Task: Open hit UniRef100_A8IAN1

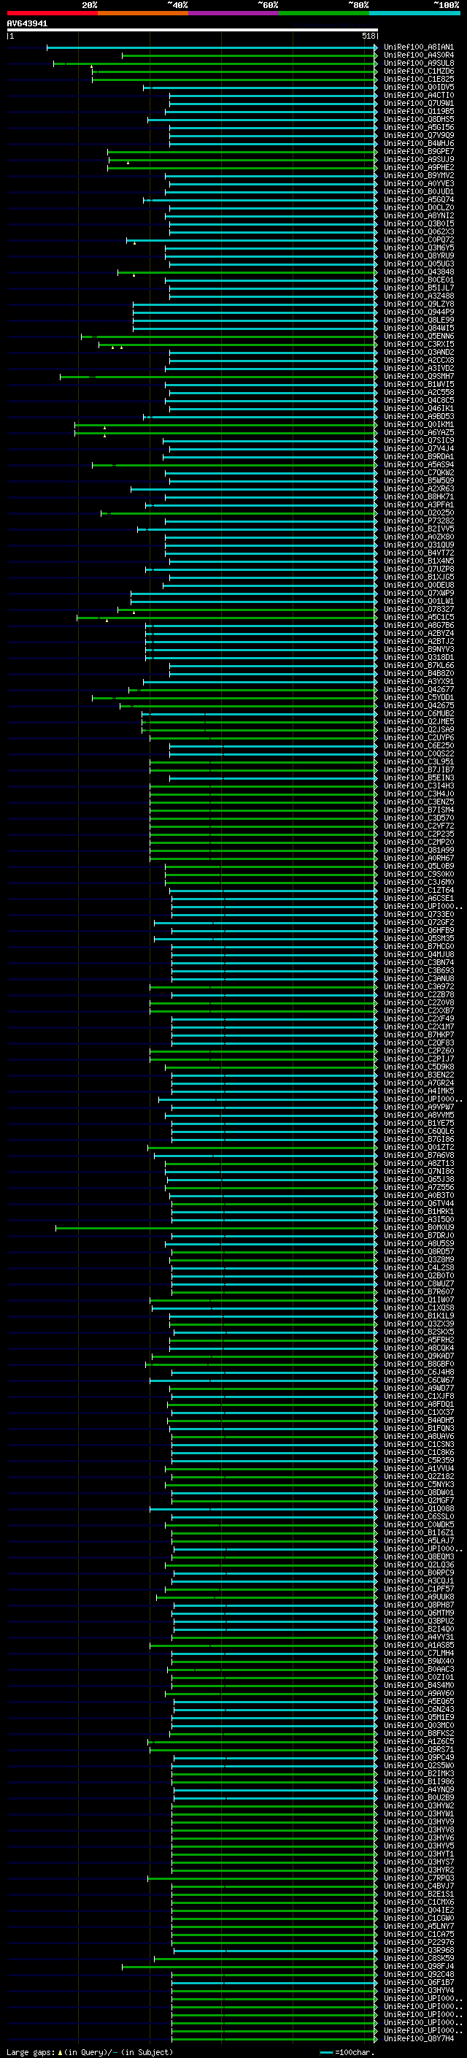Action: (418, 47)
